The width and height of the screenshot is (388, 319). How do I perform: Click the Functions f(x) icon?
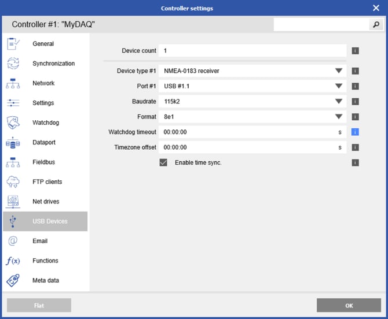[x=13, y=261]
